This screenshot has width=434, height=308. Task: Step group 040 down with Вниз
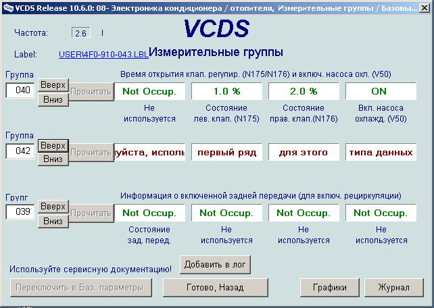point(53,99)
